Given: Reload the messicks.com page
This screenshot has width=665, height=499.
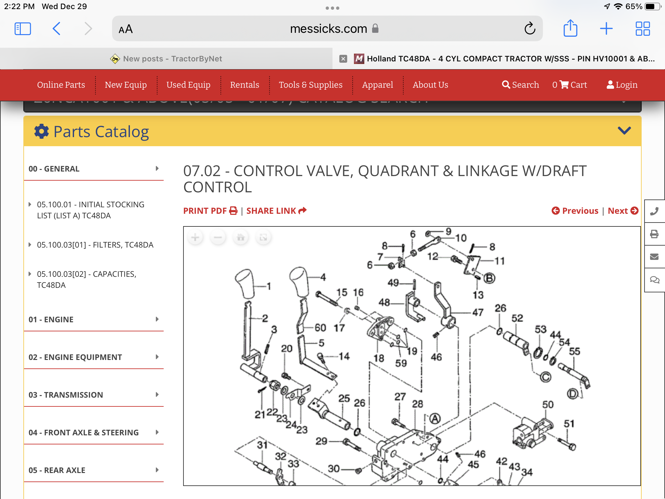Looking at the screenshot, I should (x=530, y=29).
